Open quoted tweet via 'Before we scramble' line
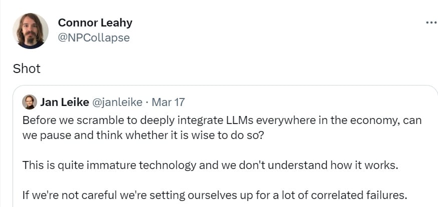Image resolution: width=438 pixels, height=207 pixels. click(222, 120)
